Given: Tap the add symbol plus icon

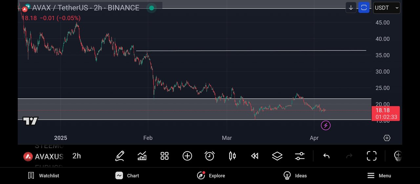Looking at the screenshot, I should point(187,156).
